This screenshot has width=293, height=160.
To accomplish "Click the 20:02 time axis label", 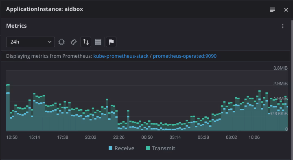I will (91, 137).
